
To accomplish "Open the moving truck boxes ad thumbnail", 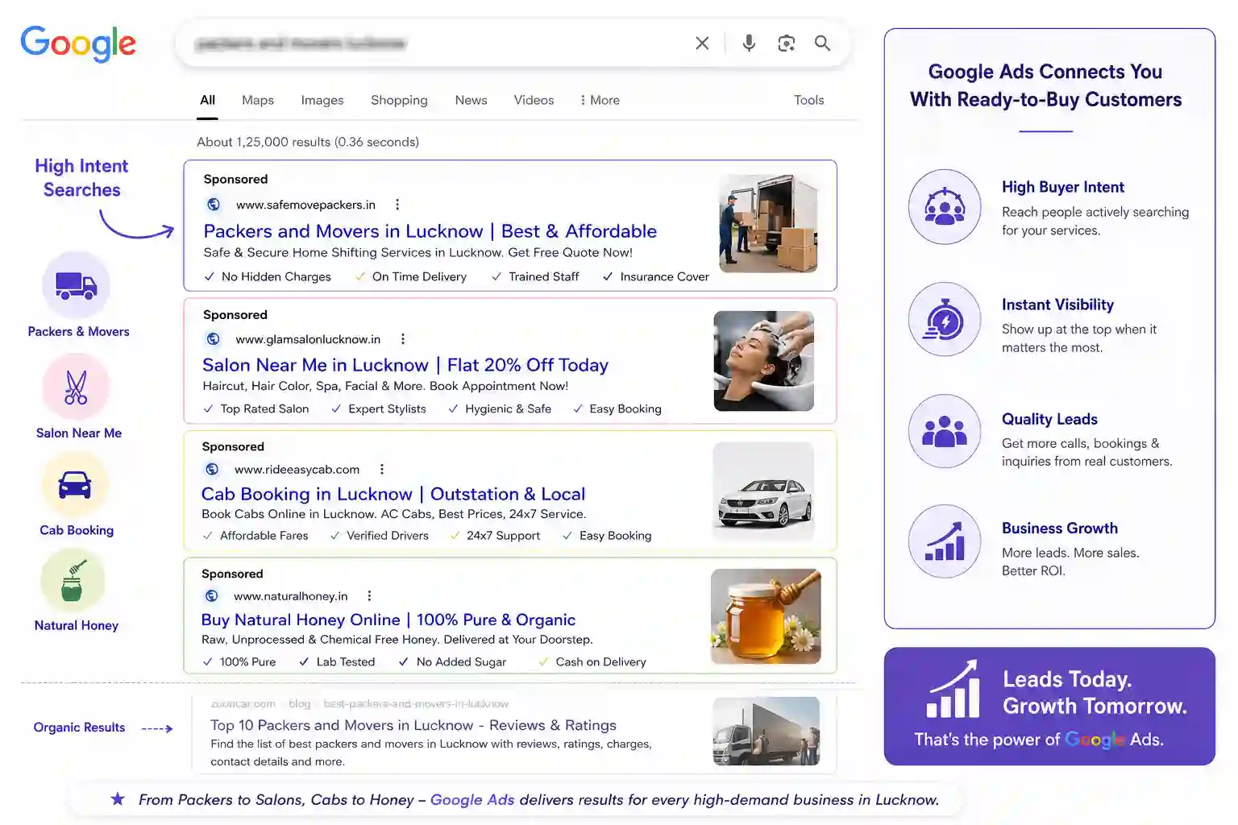I will coord(768,223).
